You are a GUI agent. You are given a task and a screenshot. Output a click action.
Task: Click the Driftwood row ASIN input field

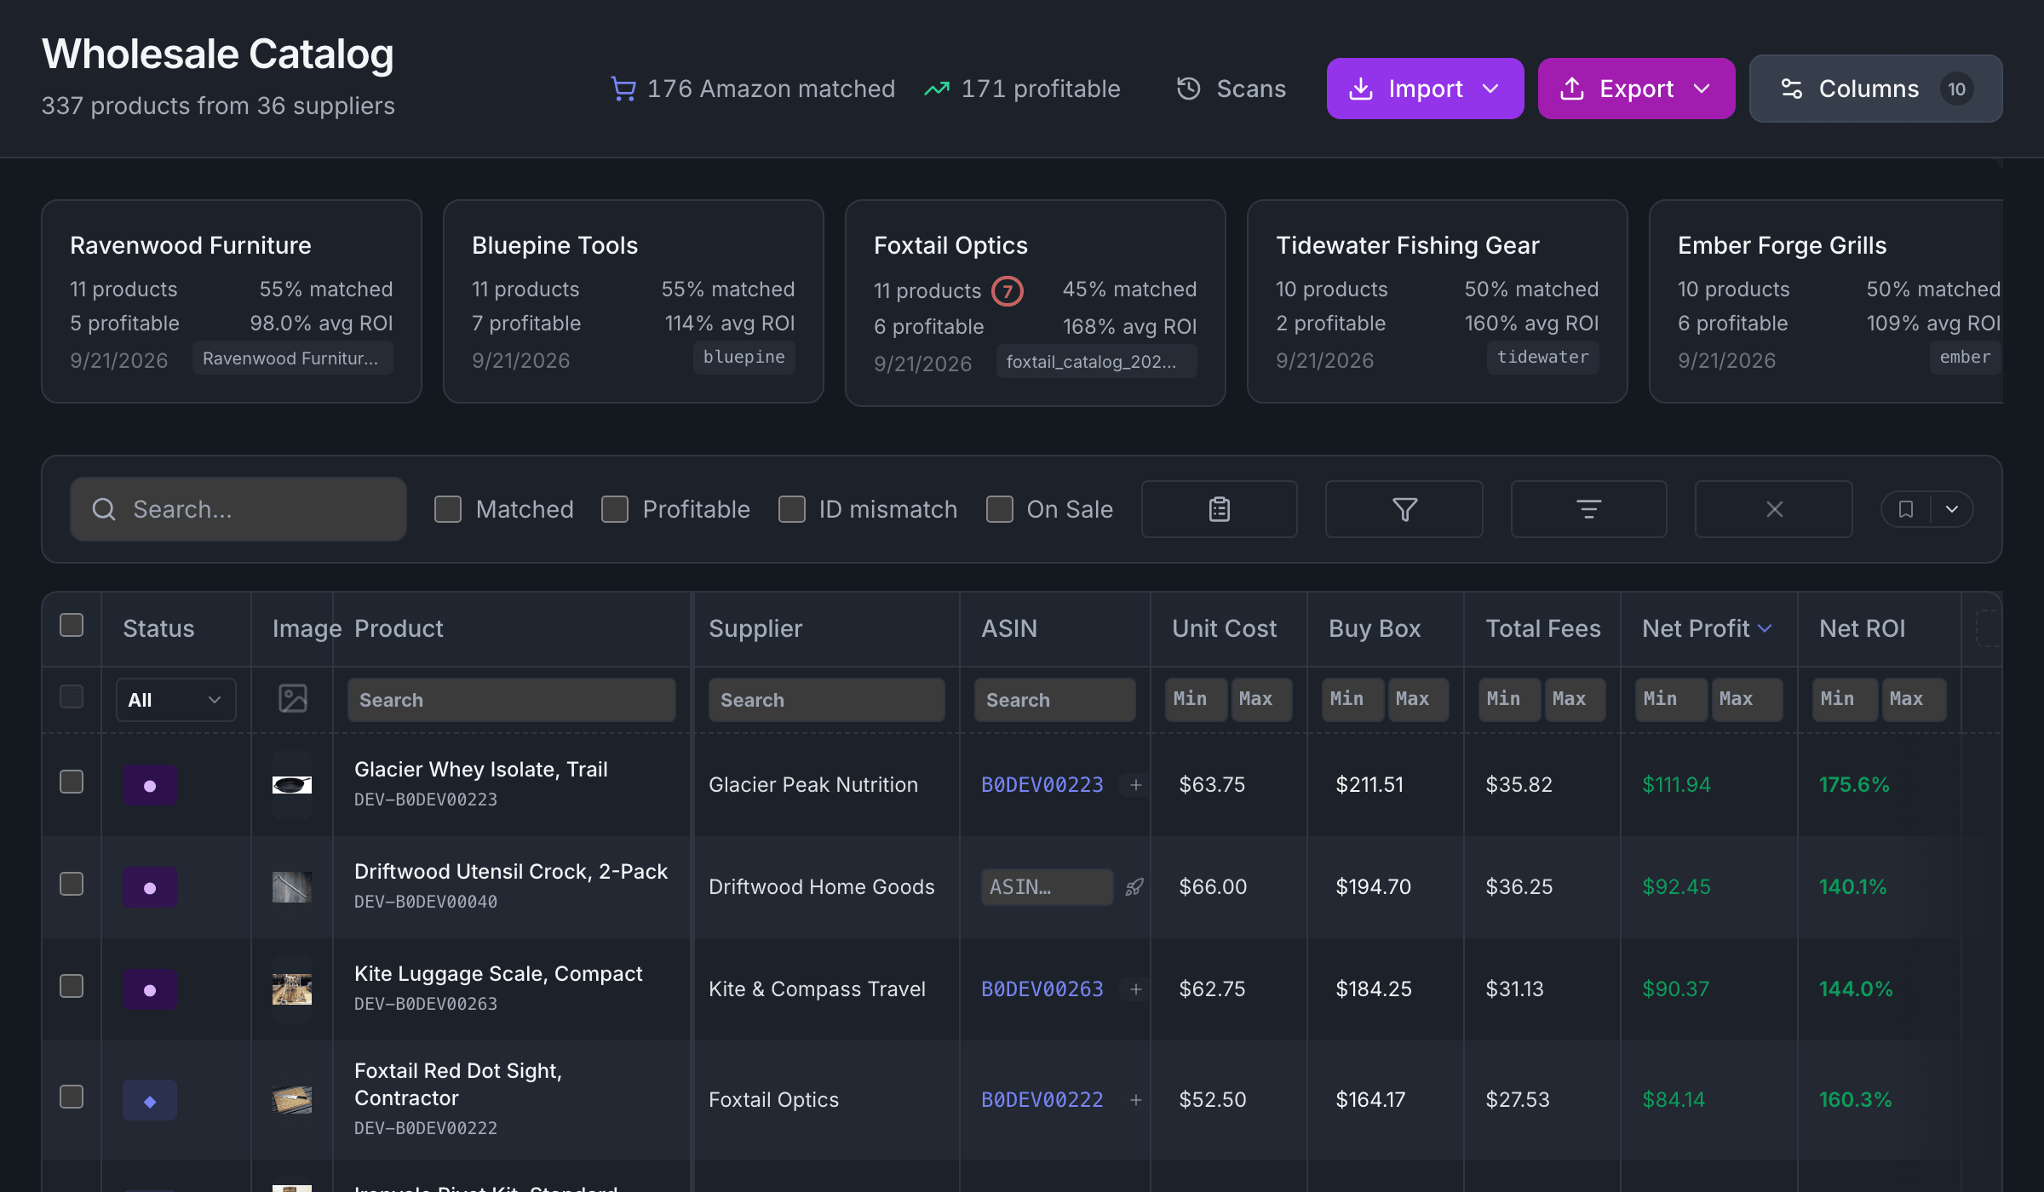pos(1047,887)
